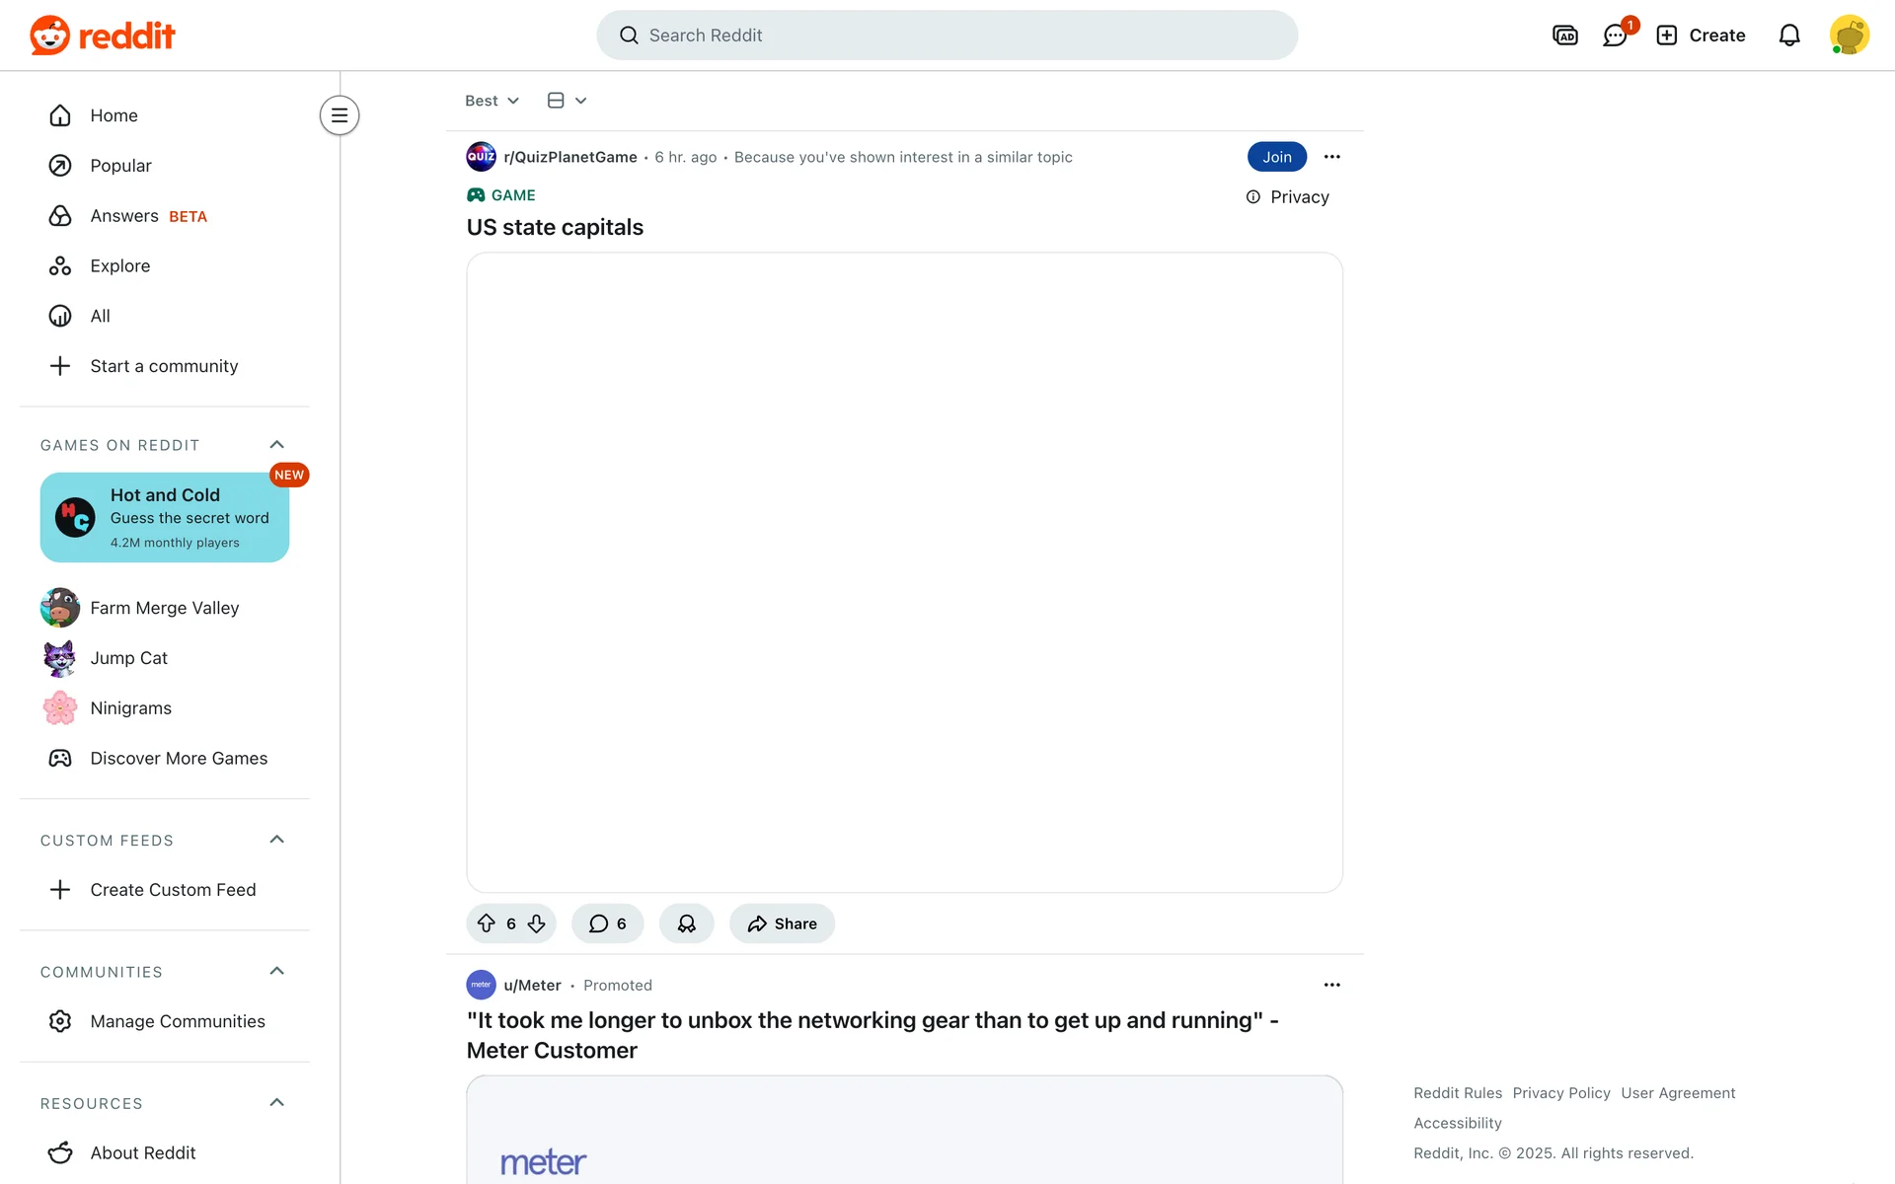Collapse the Communities section
The image size is (1895, 1184).
(x=277, y=972)
